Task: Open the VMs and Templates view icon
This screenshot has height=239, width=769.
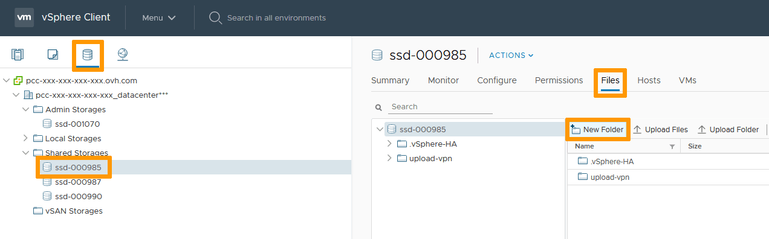Action: tap(53, 55)
